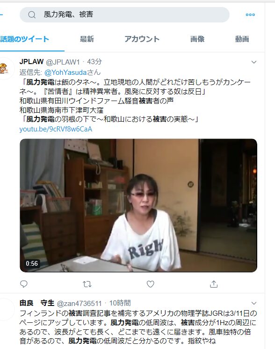Image resolution: width=275 pixels, height=349 pixels.
Task: Open the @JPLAW1 handle
Action: [63, 62]
